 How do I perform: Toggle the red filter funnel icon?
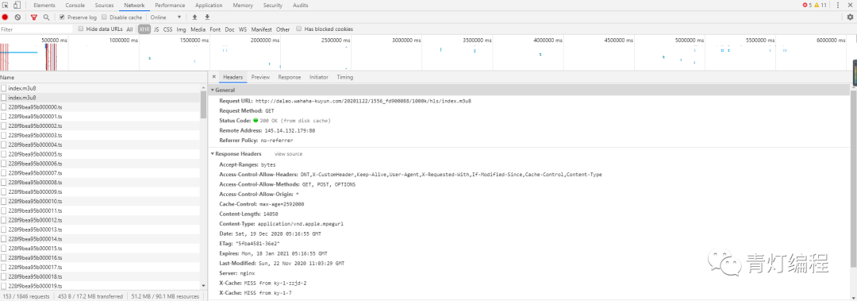[x=34, y=17]
